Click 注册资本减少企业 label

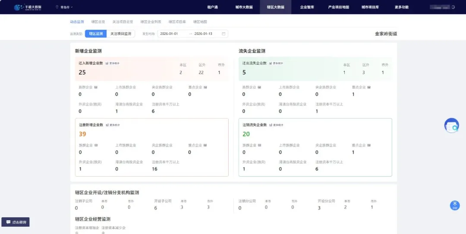coord(113,229)
